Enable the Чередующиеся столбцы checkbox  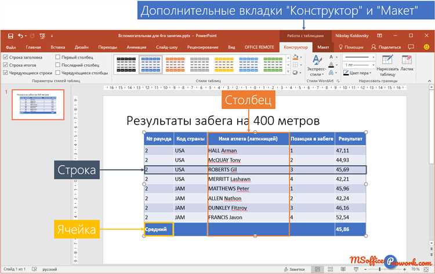(x=57, y=73)
